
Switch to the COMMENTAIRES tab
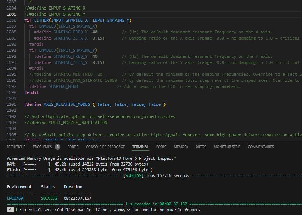[x=261, y=147]
